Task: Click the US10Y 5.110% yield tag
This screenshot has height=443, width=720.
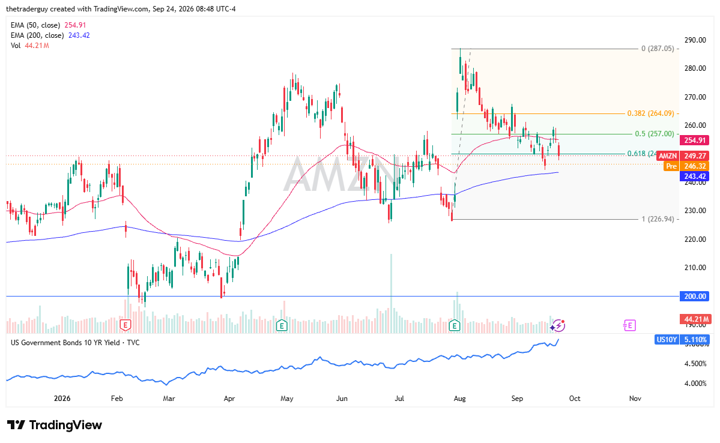Action: click(x=682, y=340)
